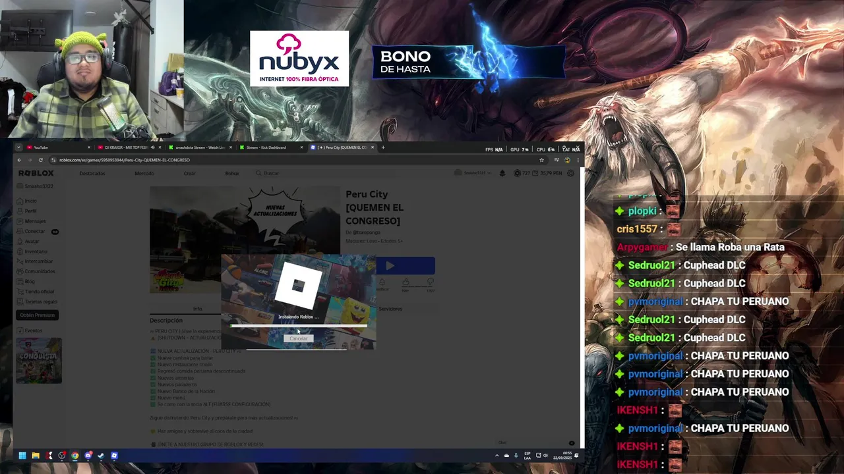Image resolution: width=844 pixels, height=474 pixels.
Task: Show hidden system tray icons
Action: pyautogui.click(x=497, y=456)
